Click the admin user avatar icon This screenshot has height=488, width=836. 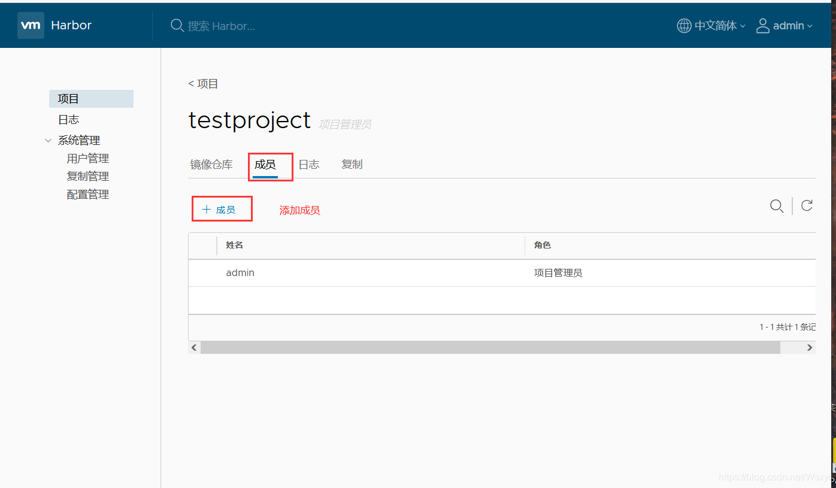[x=762, y=26]
